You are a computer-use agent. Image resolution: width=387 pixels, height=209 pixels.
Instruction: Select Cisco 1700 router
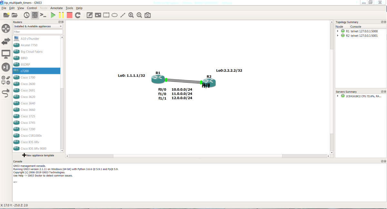36,78
